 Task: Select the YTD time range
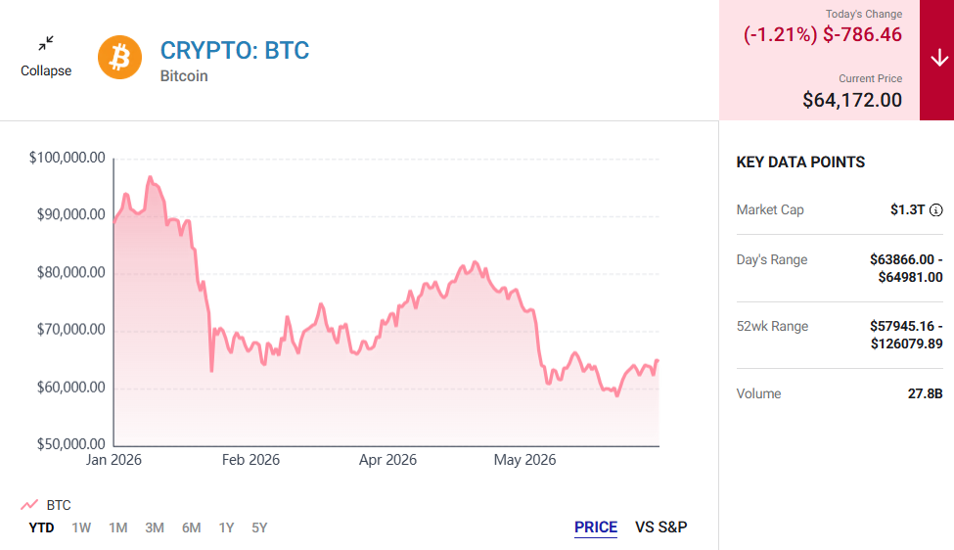(x=41, y=527)
